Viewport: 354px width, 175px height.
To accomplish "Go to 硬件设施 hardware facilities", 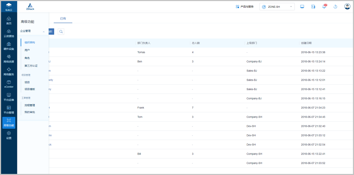I will coord(8,46).
